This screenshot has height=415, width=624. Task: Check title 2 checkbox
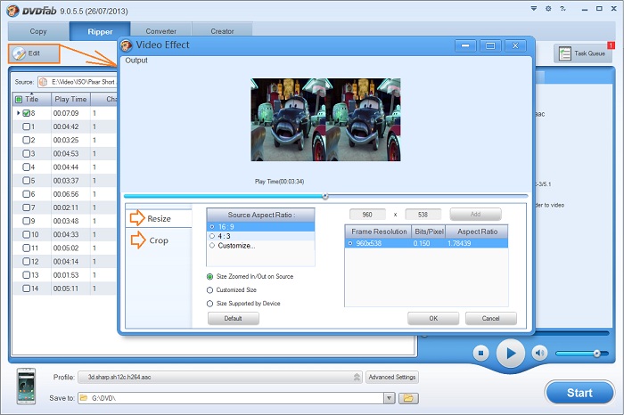coord(26,140)
